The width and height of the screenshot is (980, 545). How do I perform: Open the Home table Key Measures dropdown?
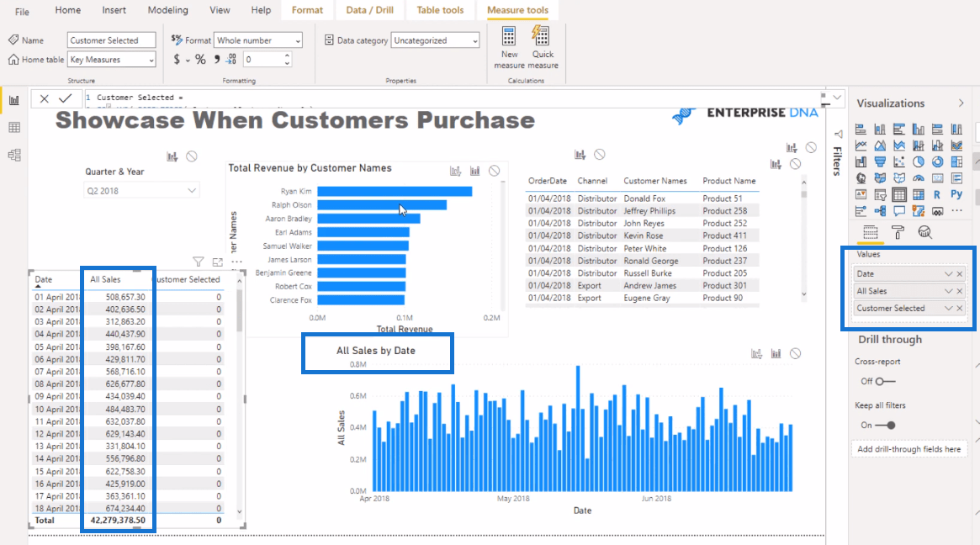[111, 60]
